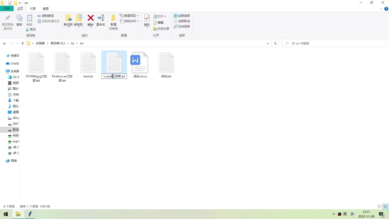Image resolution: width=389 pixels, height=219 pixels.
Task: Open the File (文件) menu
Action: click(7, 9)
